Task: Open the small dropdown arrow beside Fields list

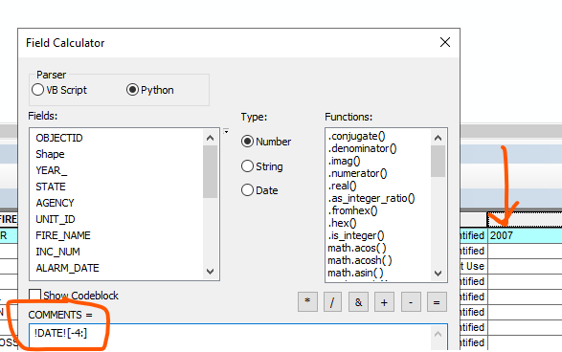Action: pyautogui.click(x=226, y=131)
